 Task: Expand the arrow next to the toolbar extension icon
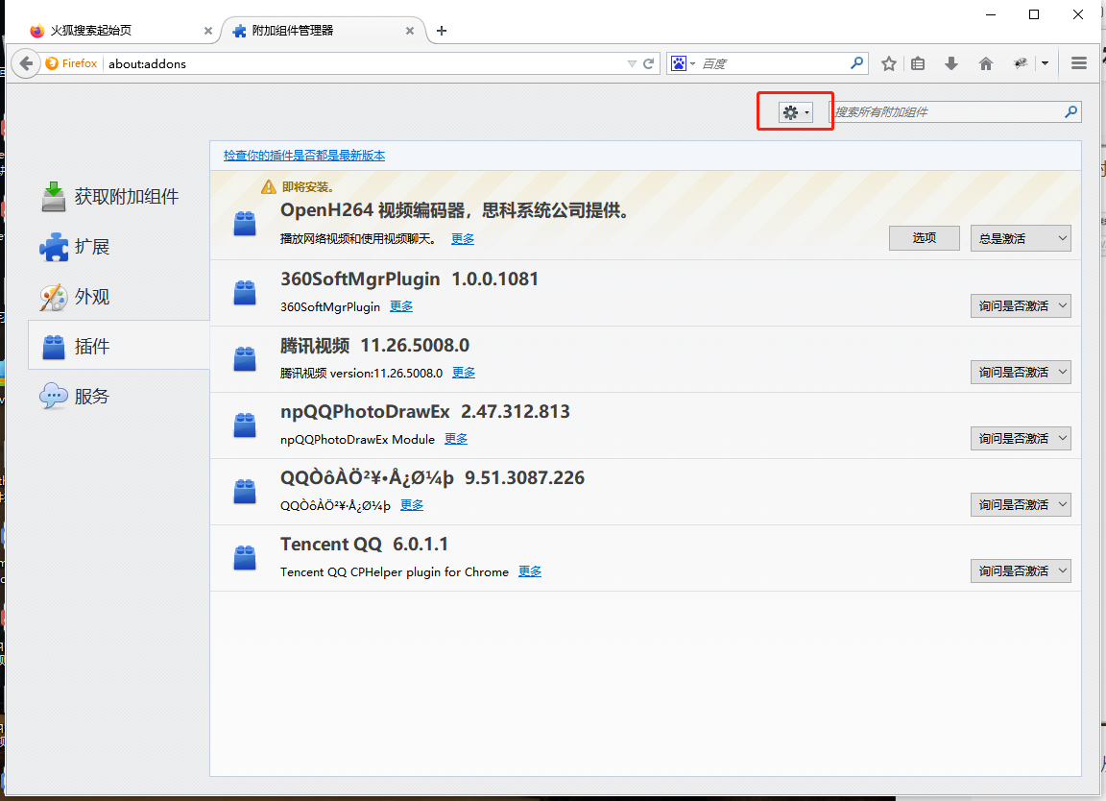point(1046,63)
